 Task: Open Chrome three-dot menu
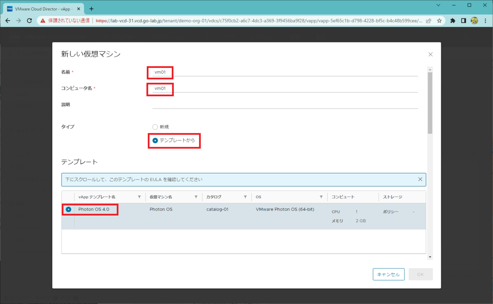click(x=485, y=21)
